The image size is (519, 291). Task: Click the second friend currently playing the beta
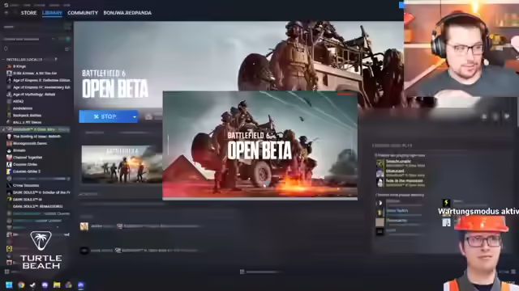pyautogui.click(x=400, y=173)
